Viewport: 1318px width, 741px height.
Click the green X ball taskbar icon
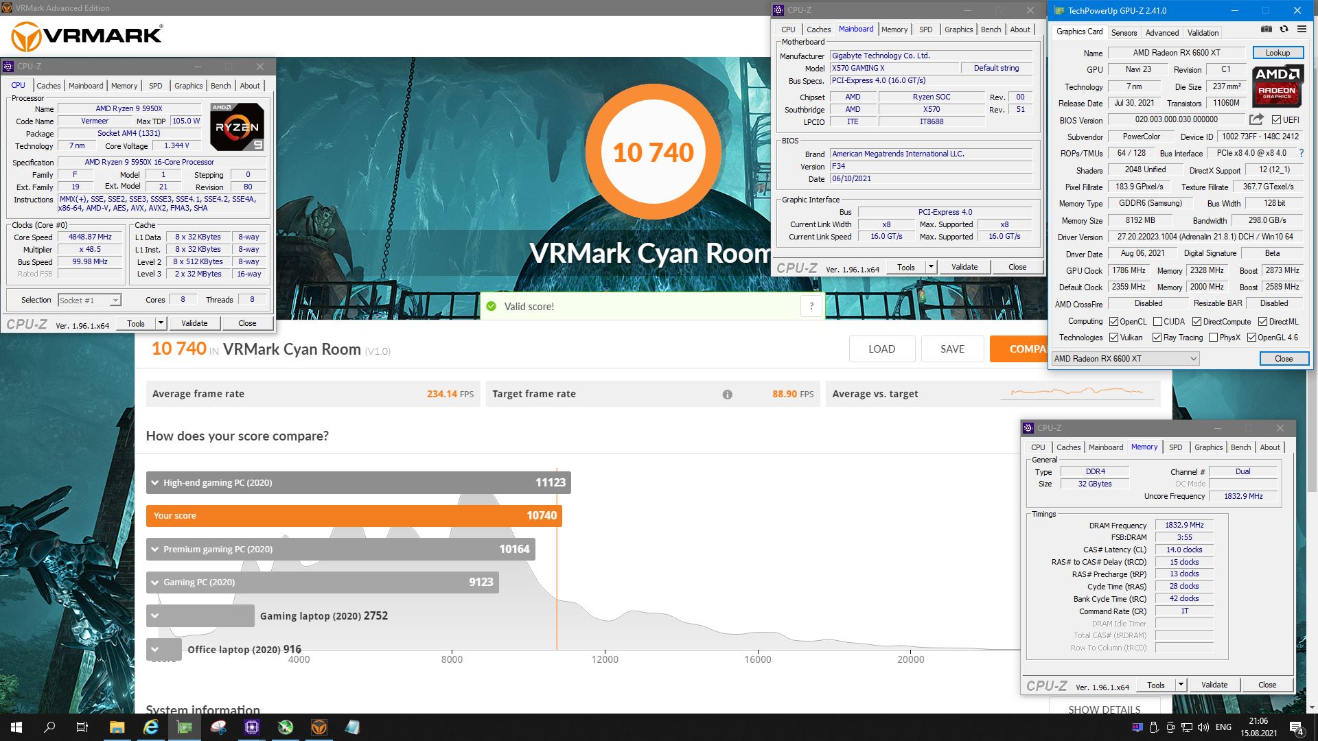(x=286, y=727)
